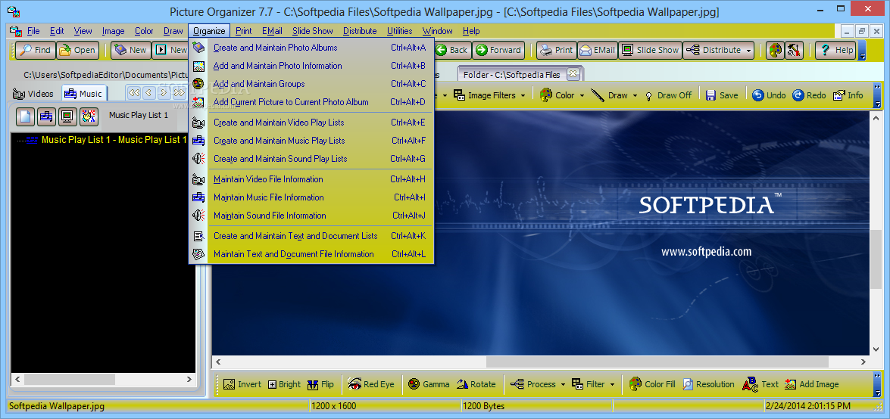The image size is (890, 419).
Task: Start Slide Show from the toolbar
Action: pyautogui.click(x=650, y=50)
